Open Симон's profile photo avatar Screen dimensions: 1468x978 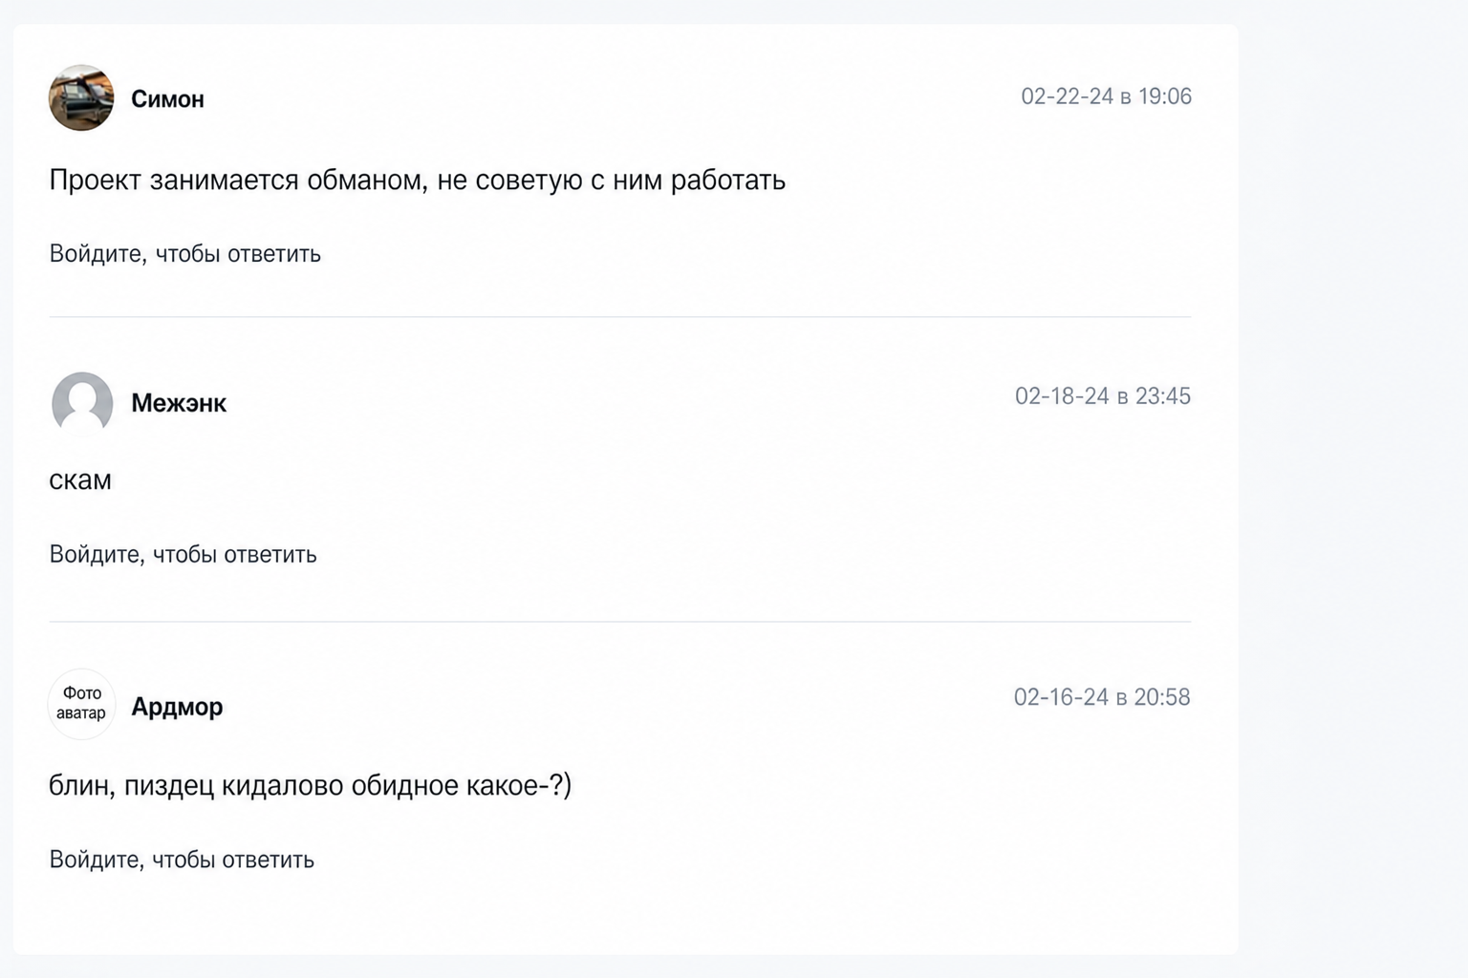click(81, 97)
